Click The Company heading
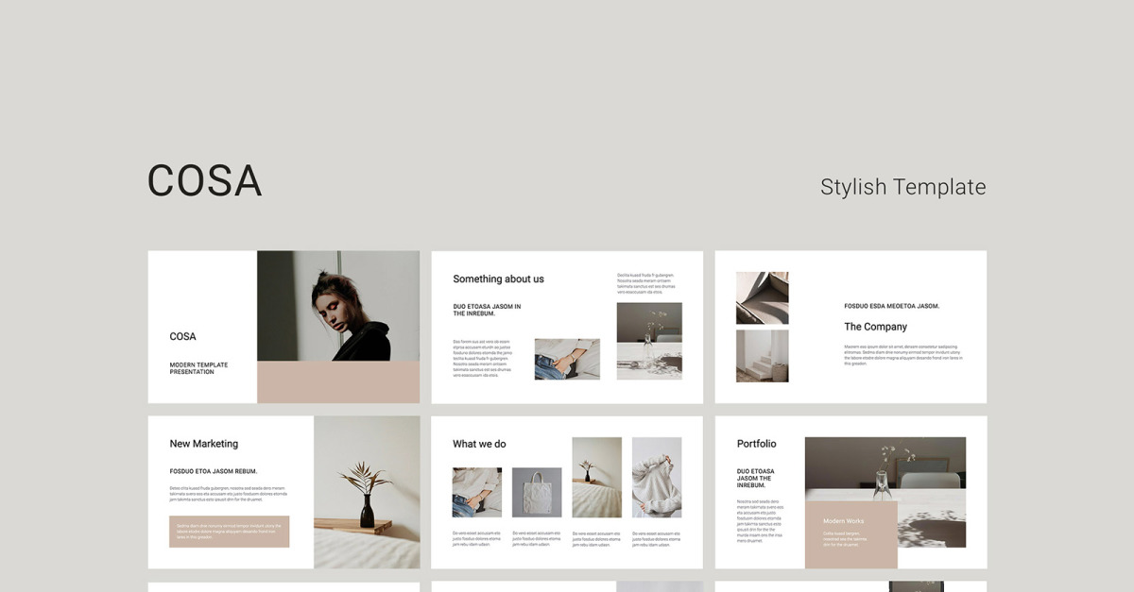The width and height of the screenshot is (1134, 592). pos(875,327)
